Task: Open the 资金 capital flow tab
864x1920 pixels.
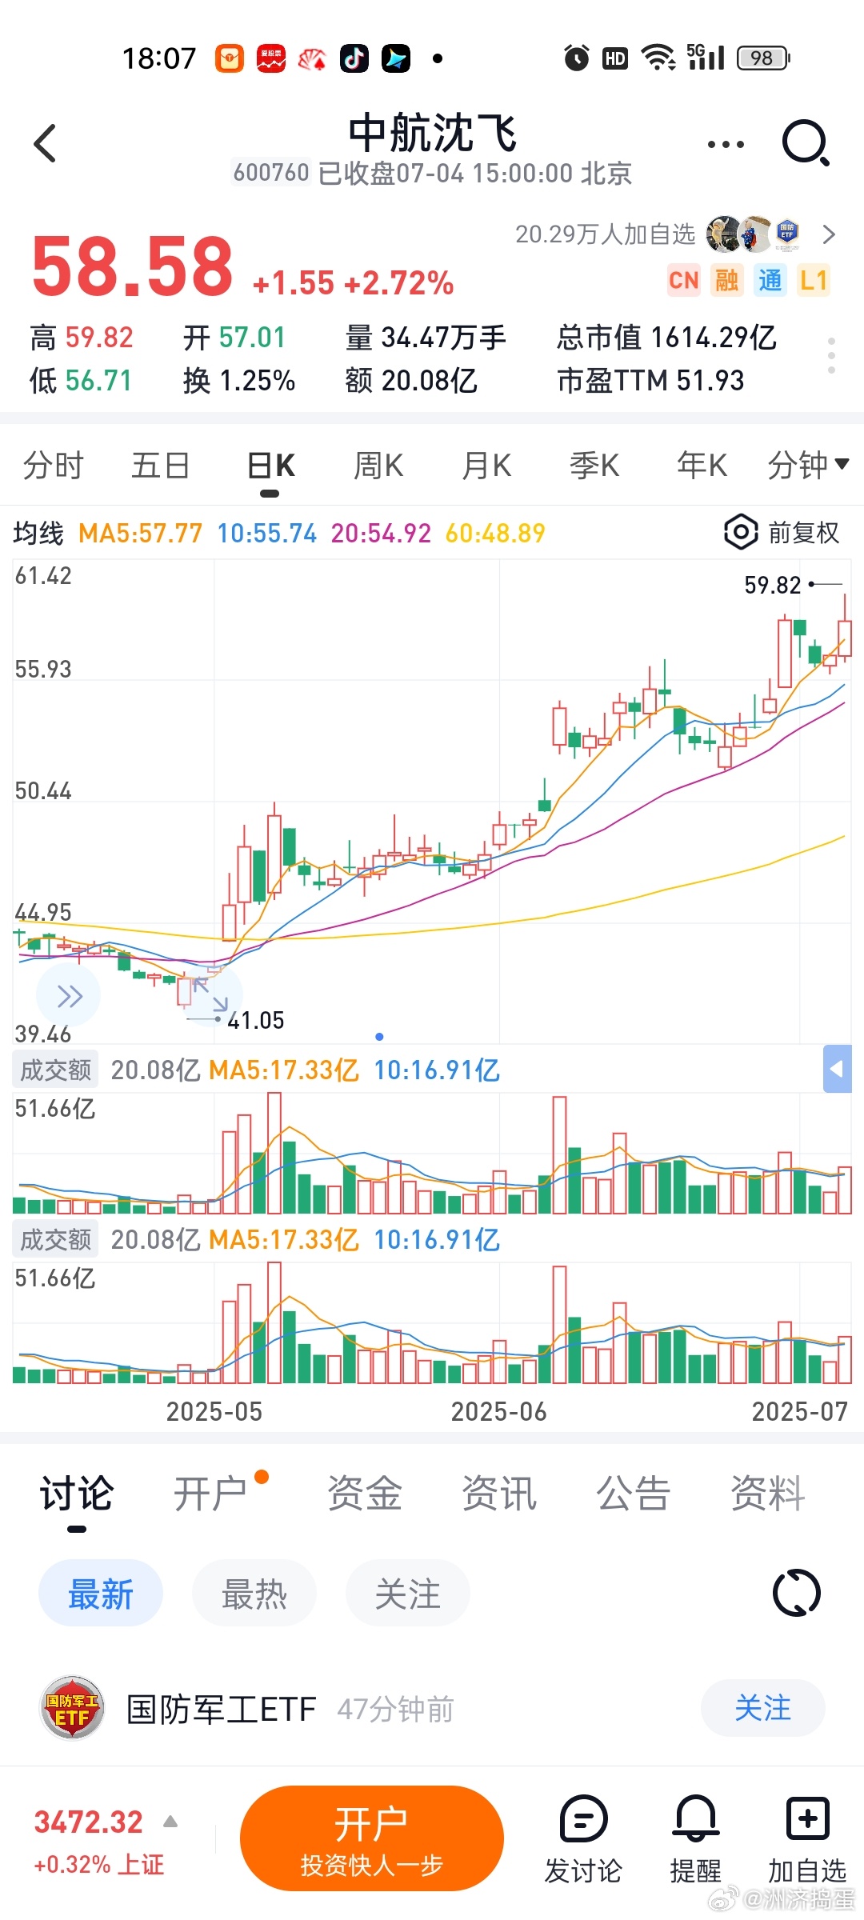Action: 364,1494
